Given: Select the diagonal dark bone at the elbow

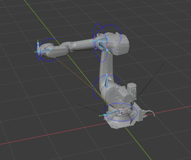Looking at the screenshot, I should tap(103, 46).
